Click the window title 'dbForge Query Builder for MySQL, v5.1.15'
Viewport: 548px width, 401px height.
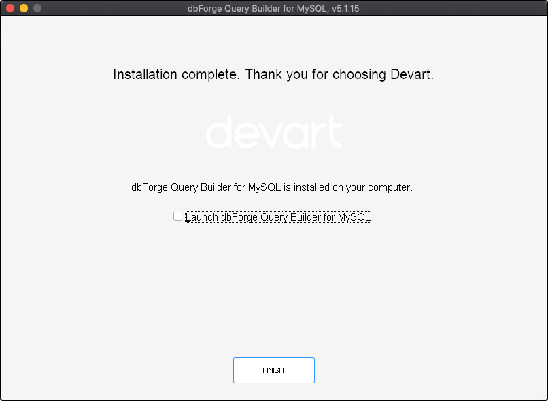(273, 8)
